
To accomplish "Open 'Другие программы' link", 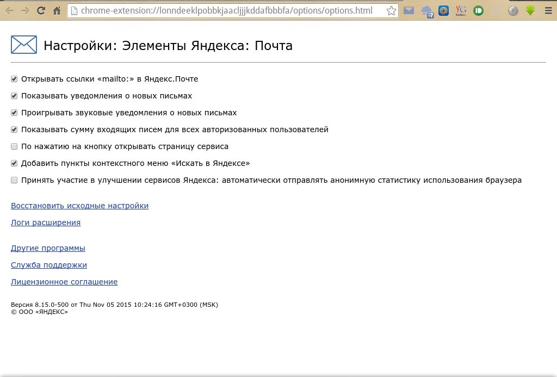I will tap(48, 248).
